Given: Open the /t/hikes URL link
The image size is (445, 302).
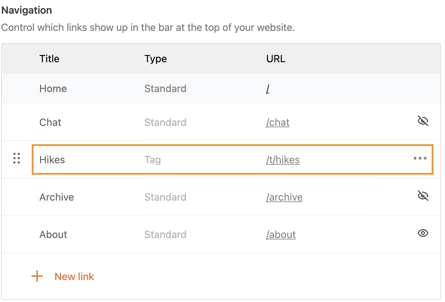Looking at the screenshot, I should coord(283,160).
